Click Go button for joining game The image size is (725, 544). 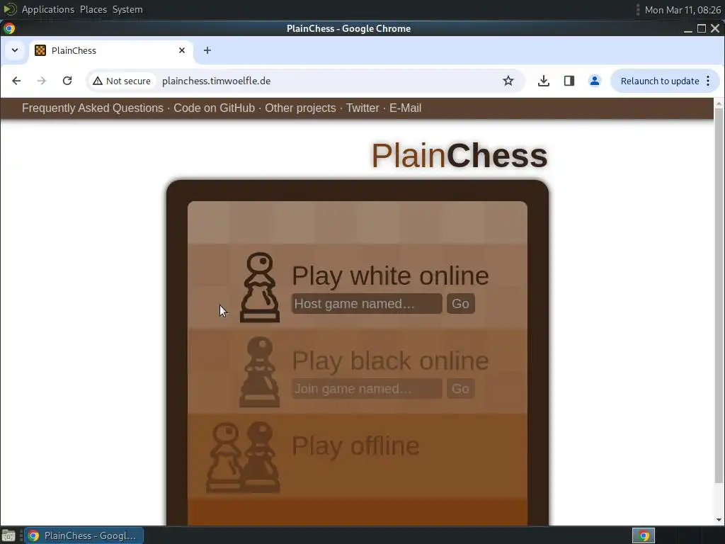(460, 389)
